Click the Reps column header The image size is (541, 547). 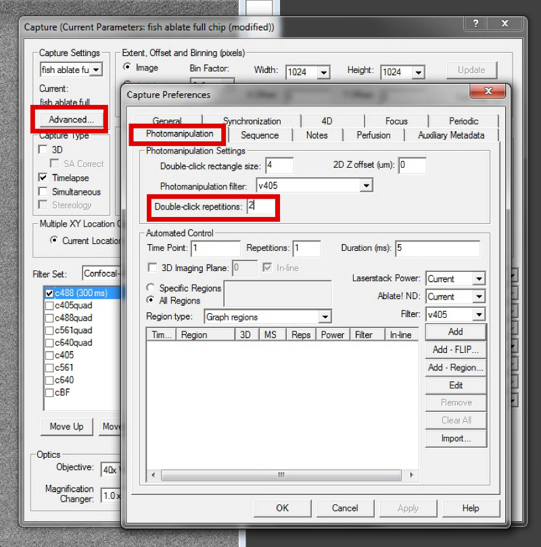[x=301, y=335]
